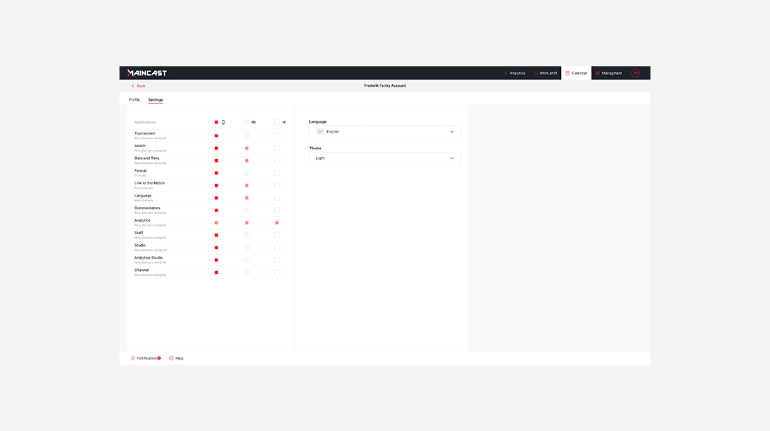Click the Maincast logo
Viewport: 770px width, 431px height.
coord(147,73)
